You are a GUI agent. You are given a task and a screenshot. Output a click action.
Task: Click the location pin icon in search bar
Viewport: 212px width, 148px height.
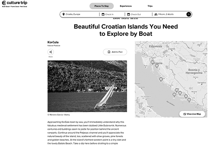[x=64, y=14]
